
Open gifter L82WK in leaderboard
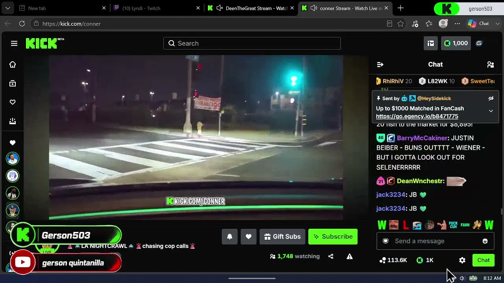[x=437, y=81]
